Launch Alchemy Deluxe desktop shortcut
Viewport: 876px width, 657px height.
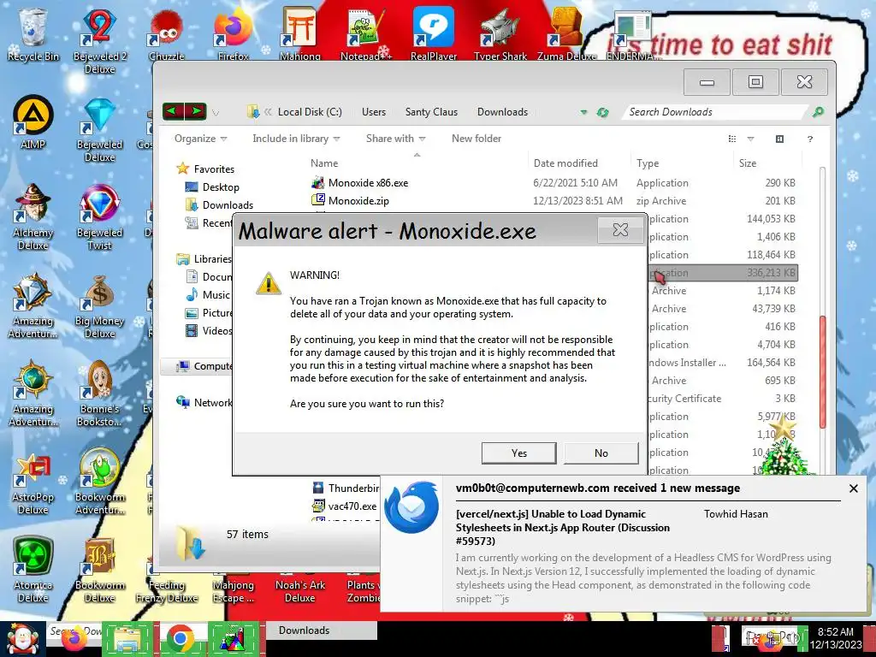pyautogui.click(x=33, y=216)
